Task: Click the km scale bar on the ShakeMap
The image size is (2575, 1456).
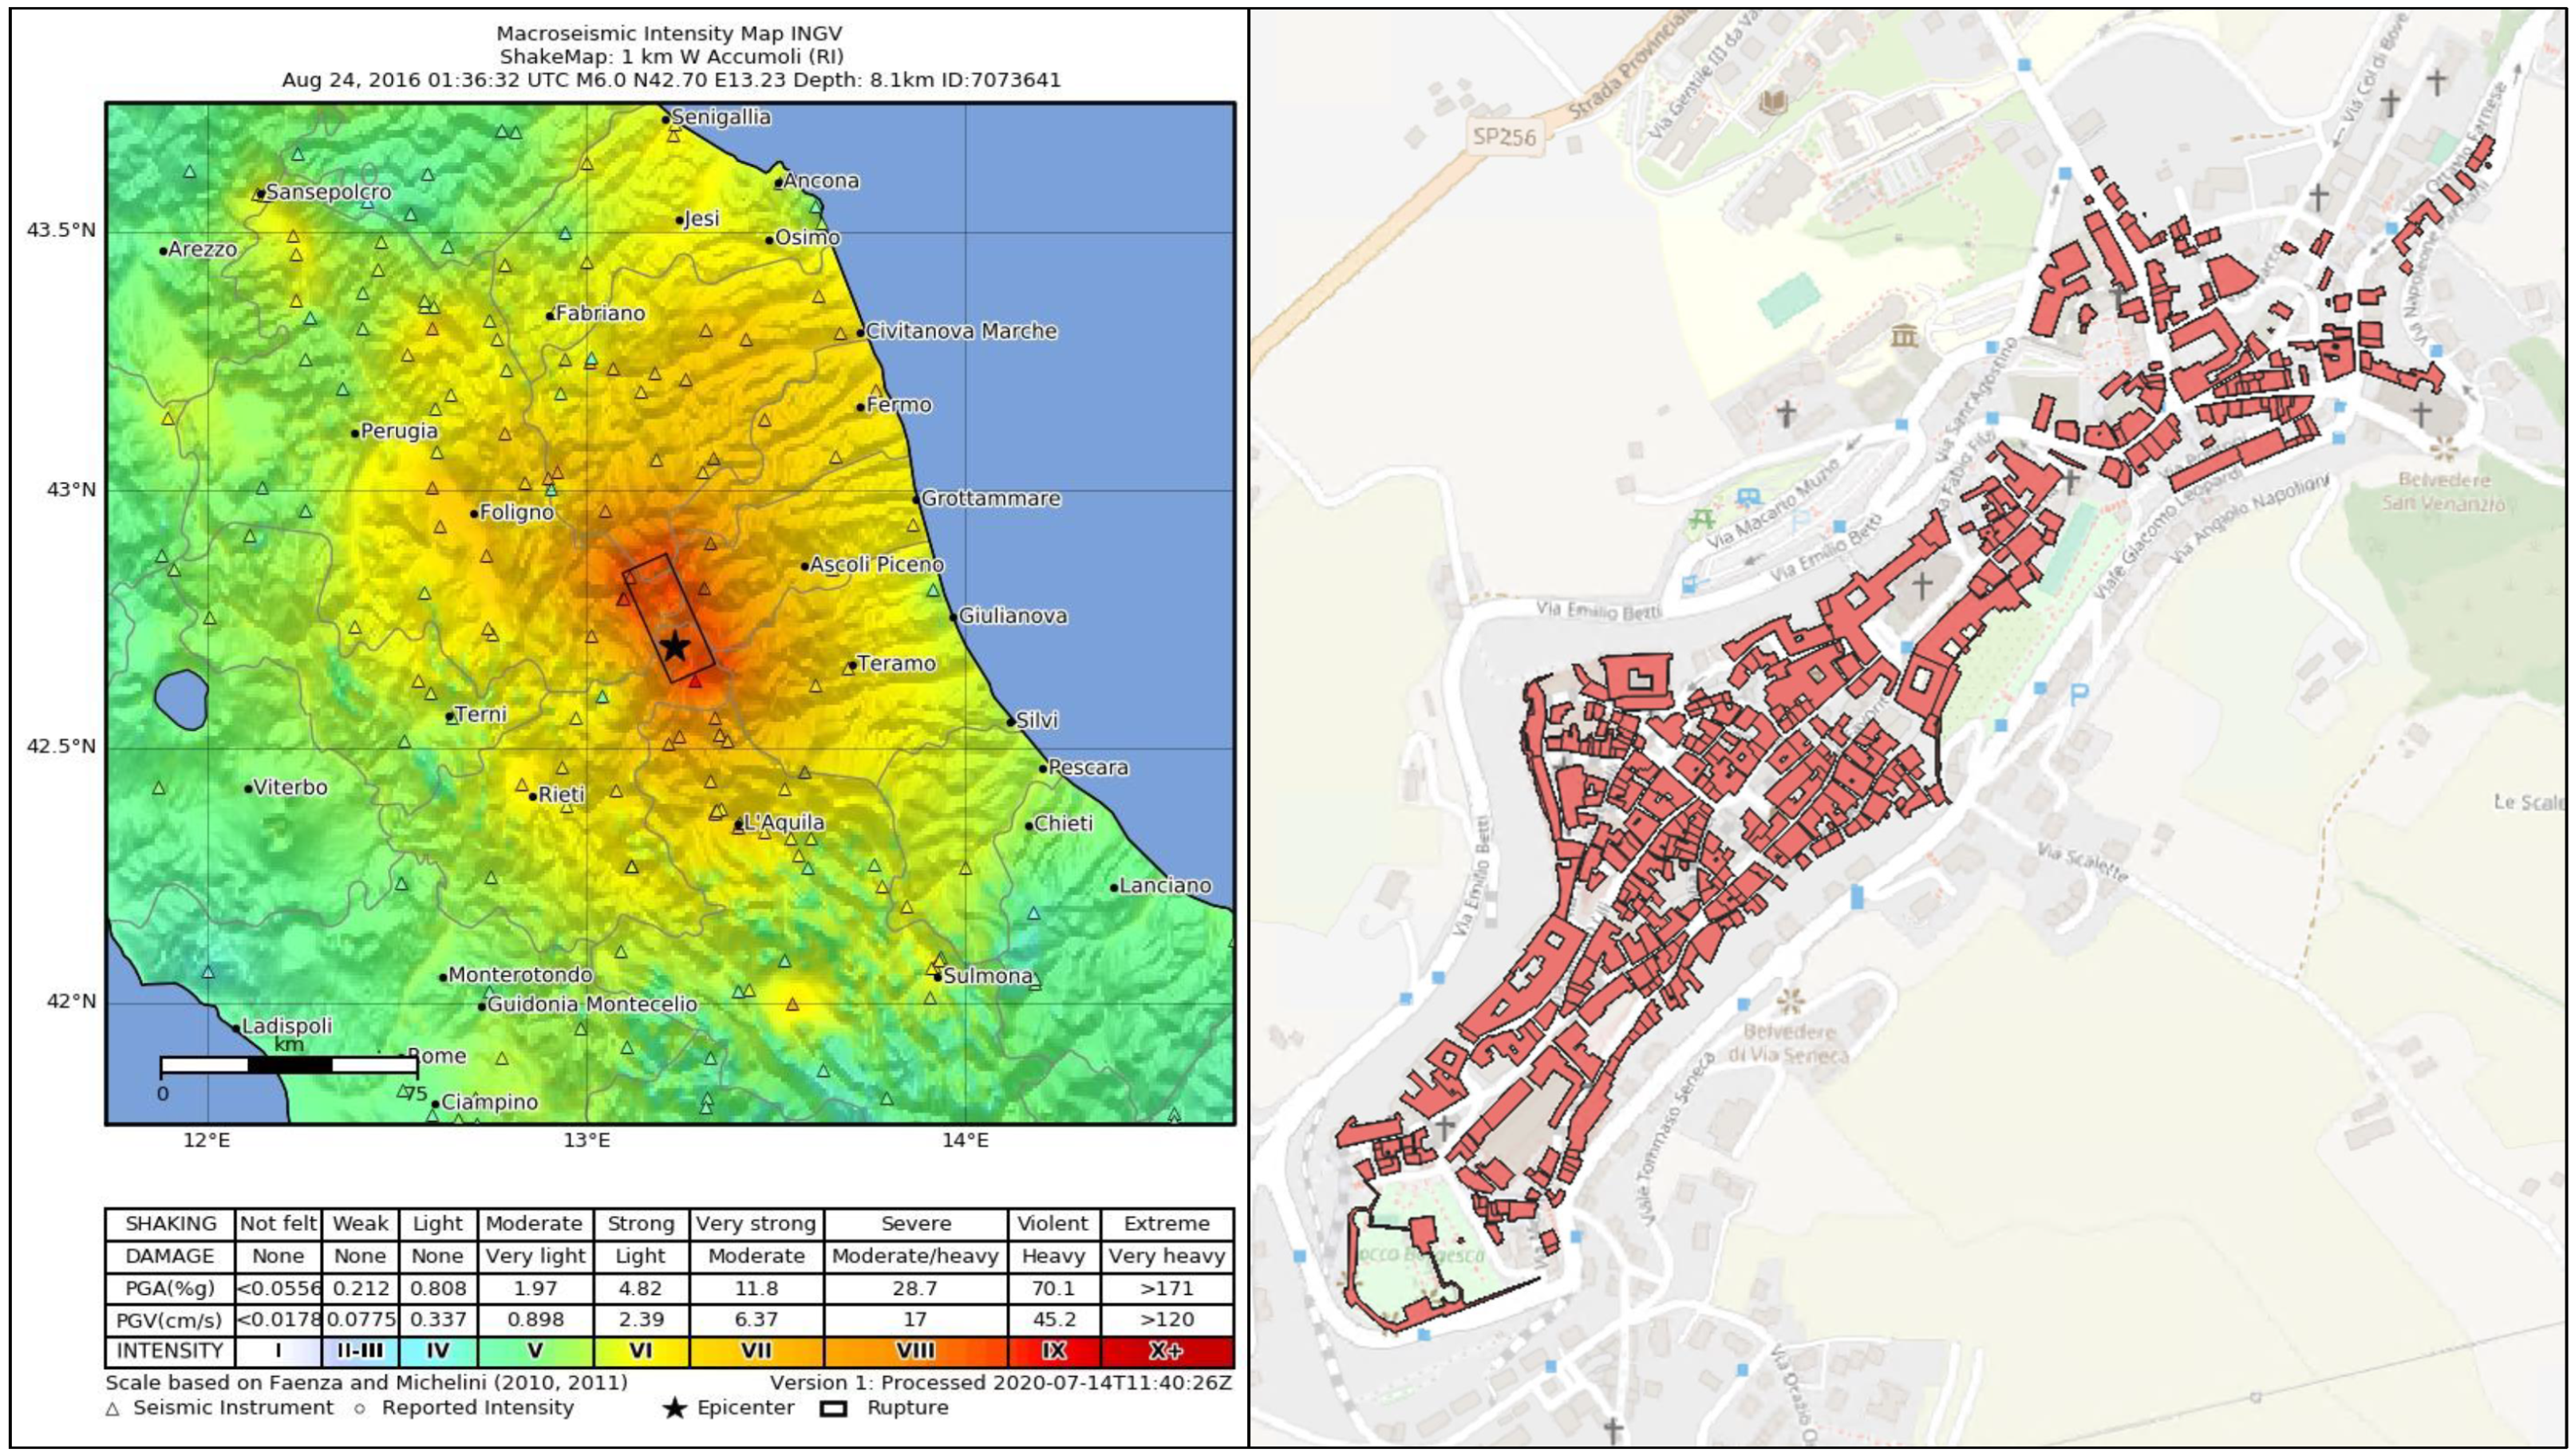Action: click(x=288, y=1064)
